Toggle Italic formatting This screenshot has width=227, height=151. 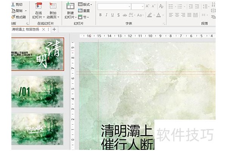(106, 15)
